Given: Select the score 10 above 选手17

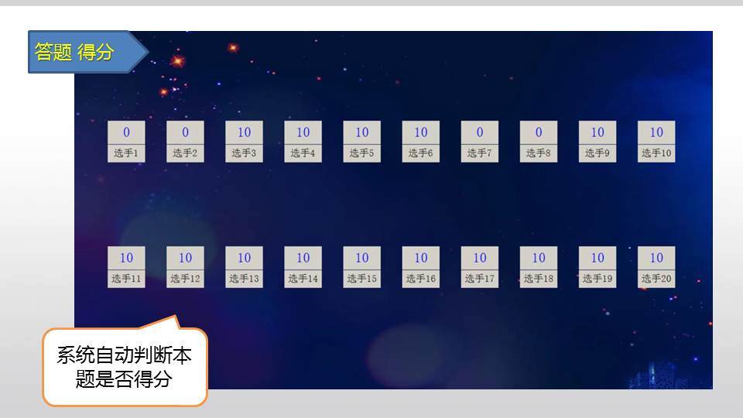Looking at the screenshot, I should tap(480, 258).
